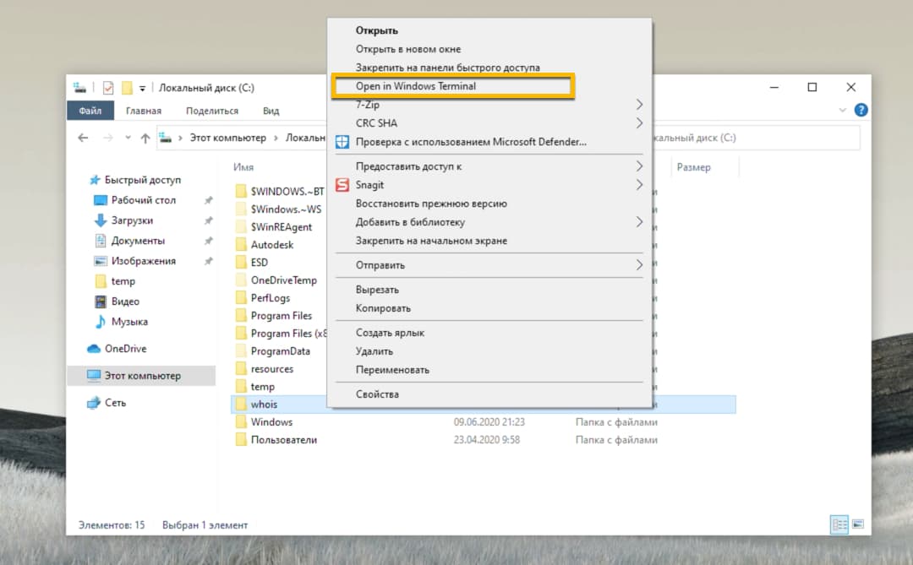
Task: Open Рабочий стол in sidebar
Action: pyautogui.click(x=135, y=200)
